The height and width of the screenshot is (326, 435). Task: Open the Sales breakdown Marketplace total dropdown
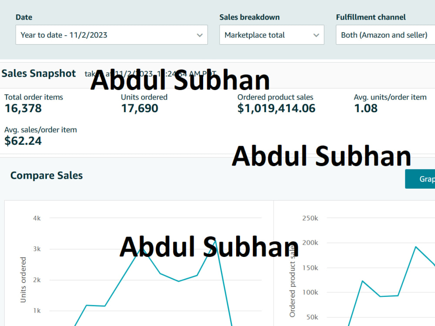[x=271, y=35]
